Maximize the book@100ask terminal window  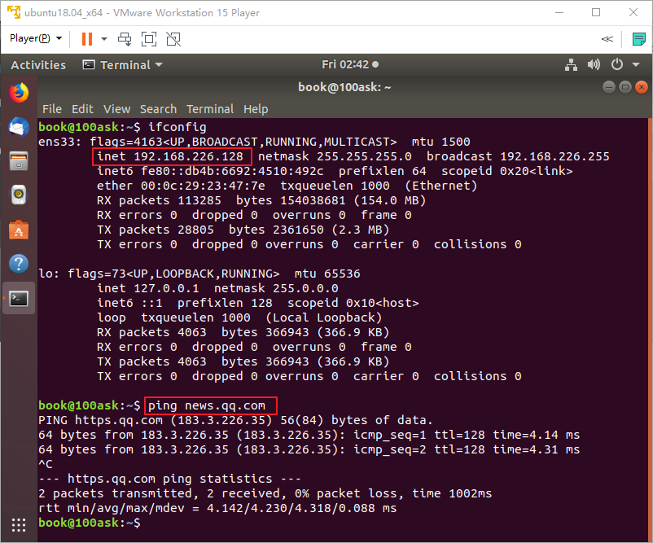(x=625, y=87)
